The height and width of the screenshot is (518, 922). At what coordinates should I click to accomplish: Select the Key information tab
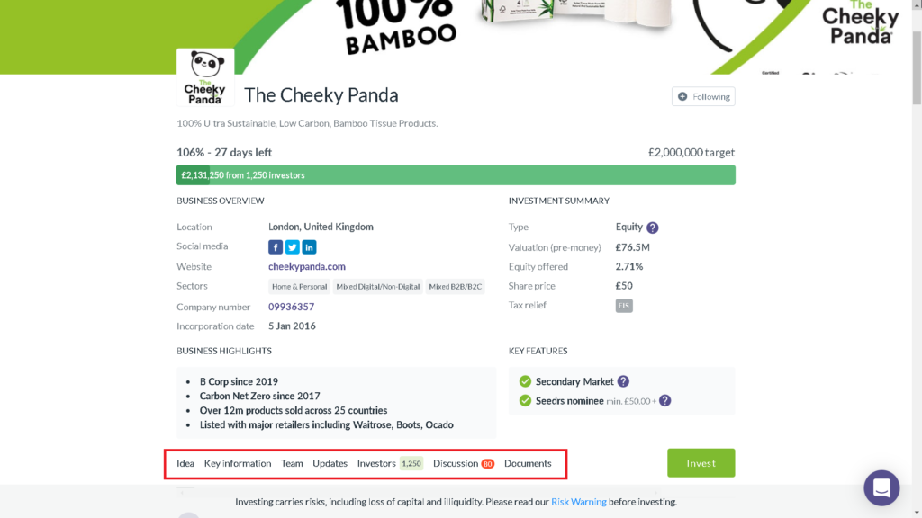tap(238, 463)
